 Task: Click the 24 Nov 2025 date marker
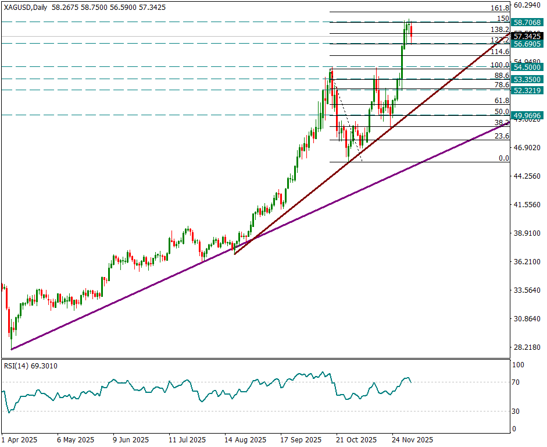412,440
